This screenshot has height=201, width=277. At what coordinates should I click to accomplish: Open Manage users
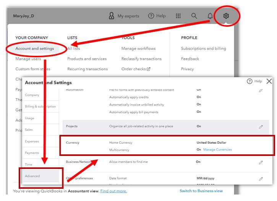click(x=28, y=58)
